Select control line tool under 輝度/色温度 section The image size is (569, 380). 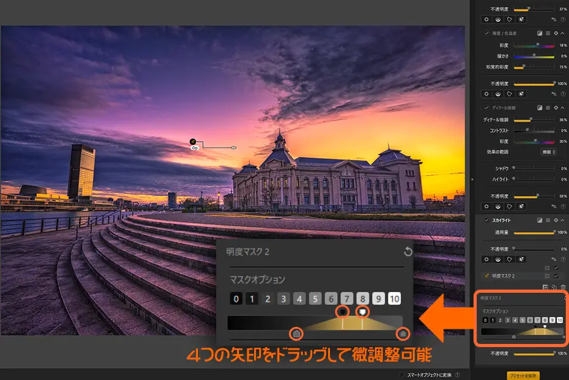click(498, 94)
